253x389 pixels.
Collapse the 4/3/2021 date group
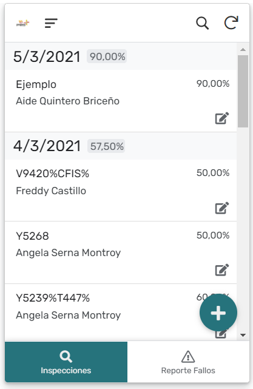click(121, 146)
